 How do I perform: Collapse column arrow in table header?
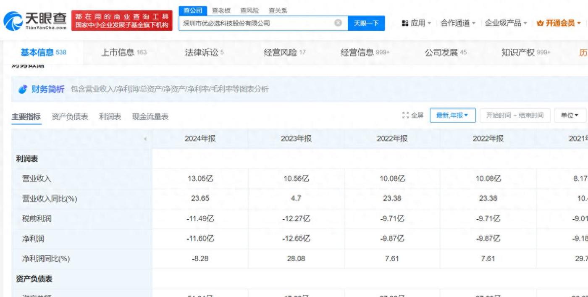point(145,139)
